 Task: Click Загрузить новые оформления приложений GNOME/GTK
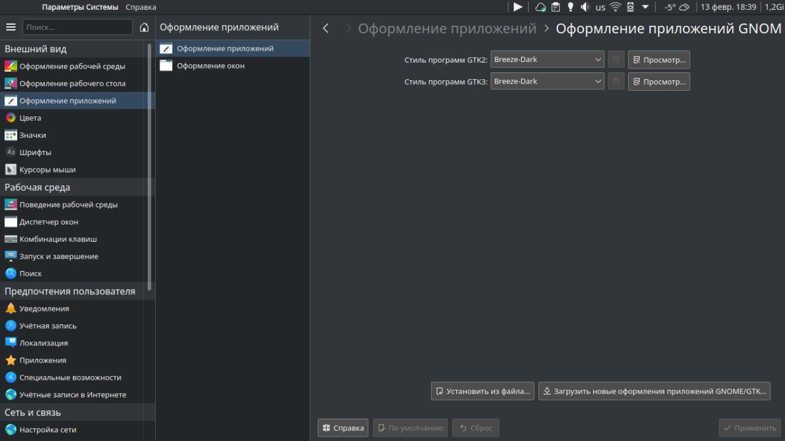tap(654, 391)
